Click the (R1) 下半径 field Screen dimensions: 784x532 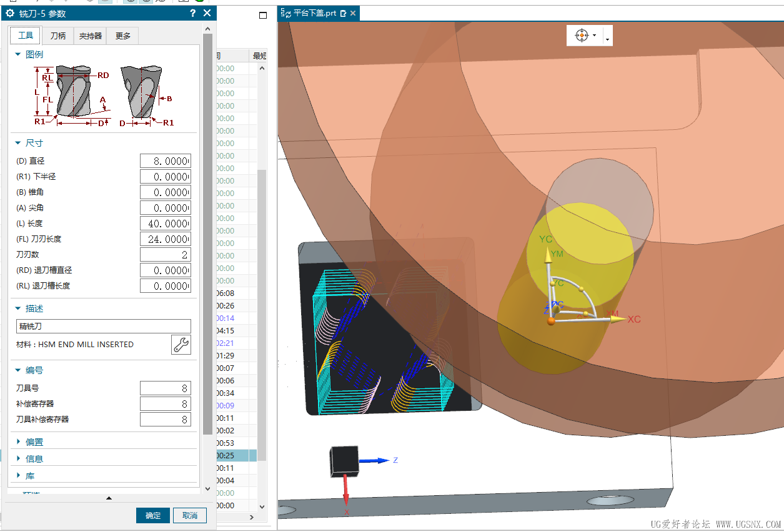coord(166,177)
